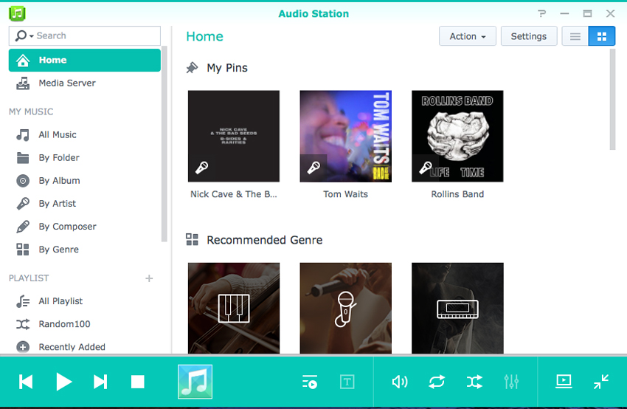The image size is (627, 409).
Task: Open the Tom Waits pinned album
Action: click(x=345, y=136)
